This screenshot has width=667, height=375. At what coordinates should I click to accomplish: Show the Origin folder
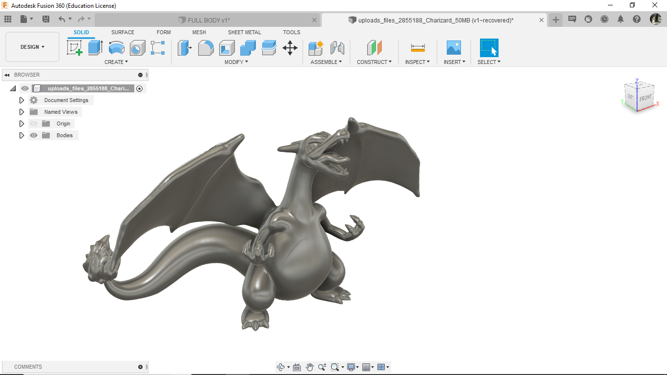(x=33, y=124)
